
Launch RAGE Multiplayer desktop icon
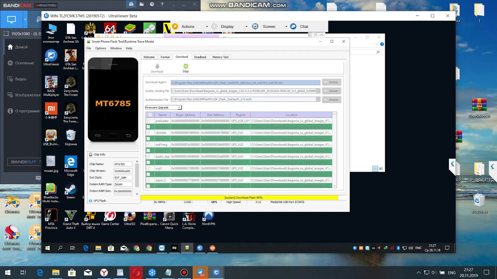pyautogui.click(x=51, y=86)
